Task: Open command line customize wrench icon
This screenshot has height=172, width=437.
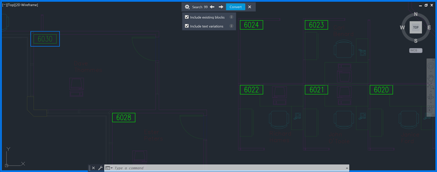Action: click(101, 168)
